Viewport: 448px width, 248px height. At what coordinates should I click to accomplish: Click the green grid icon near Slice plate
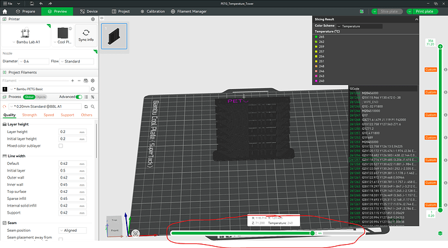tap(362, 12)
